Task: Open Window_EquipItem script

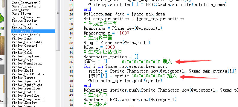Action: click(26, 88)
